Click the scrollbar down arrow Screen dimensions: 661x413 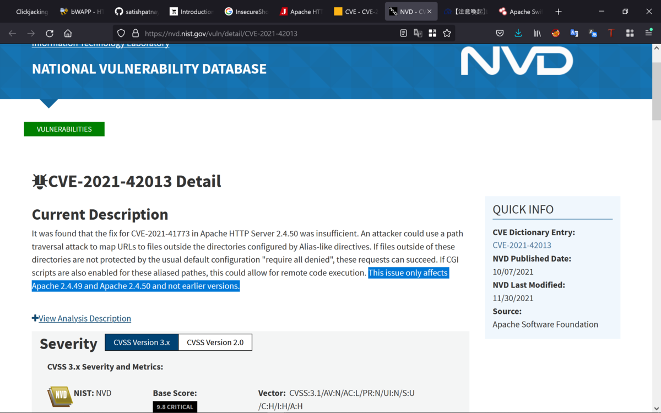tap(656, 408)
